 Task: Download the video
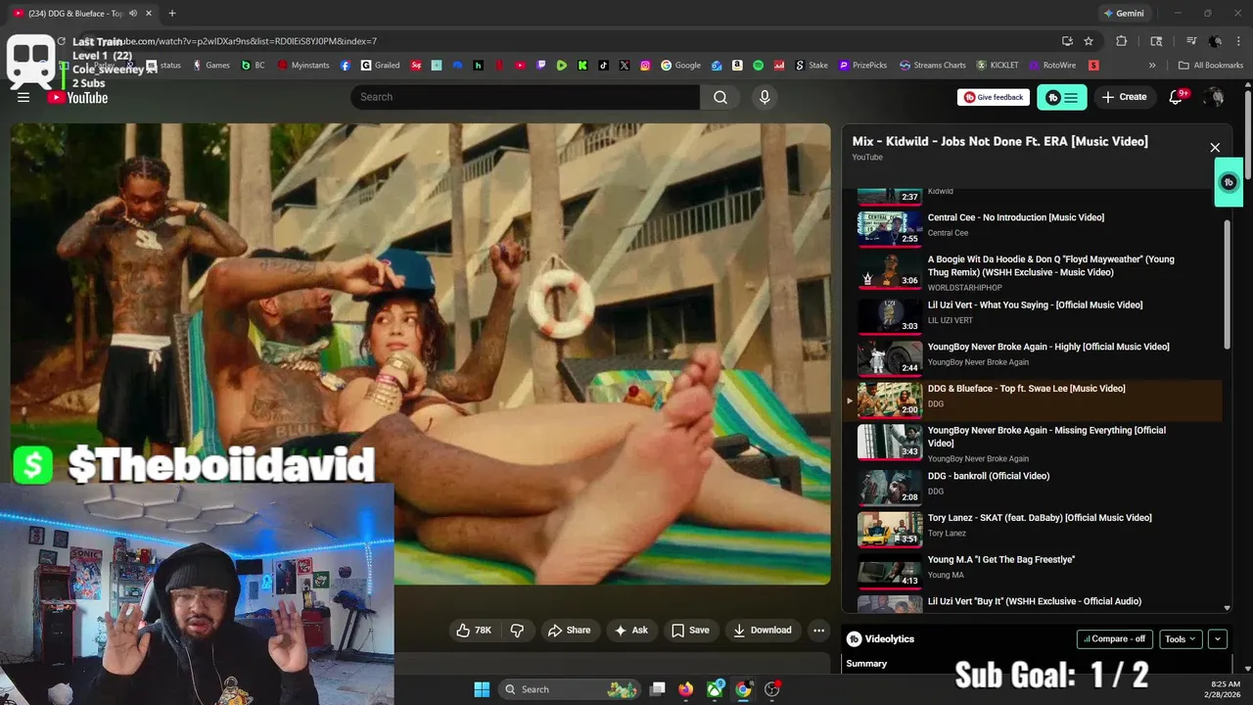pos(763,631)
